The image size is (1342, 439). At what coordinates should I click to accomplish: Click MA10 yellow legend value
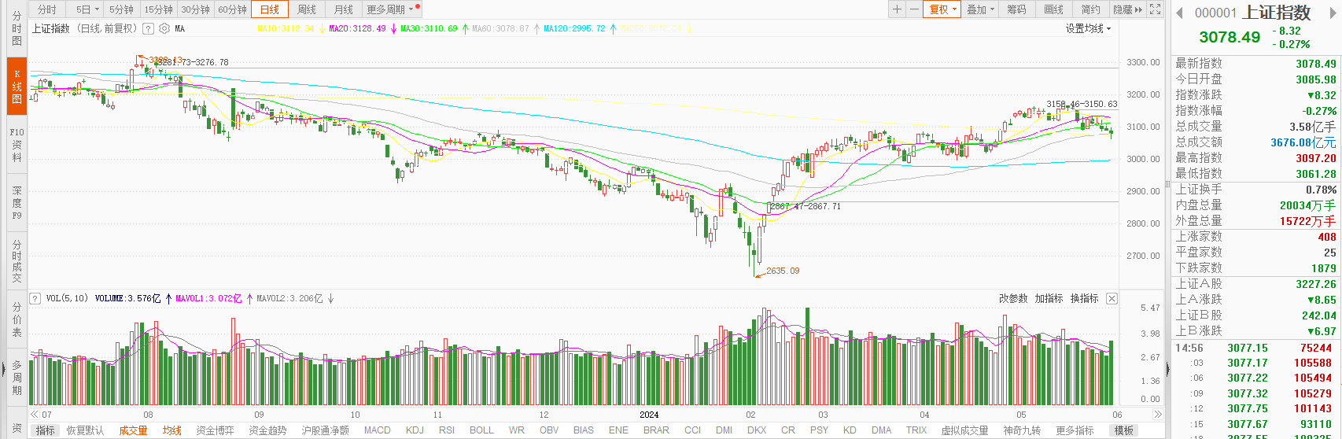click(286, 28)
